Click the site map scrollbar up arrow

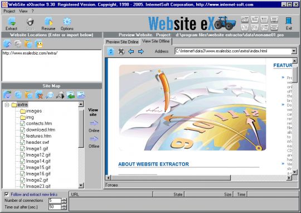pos(81,104)
